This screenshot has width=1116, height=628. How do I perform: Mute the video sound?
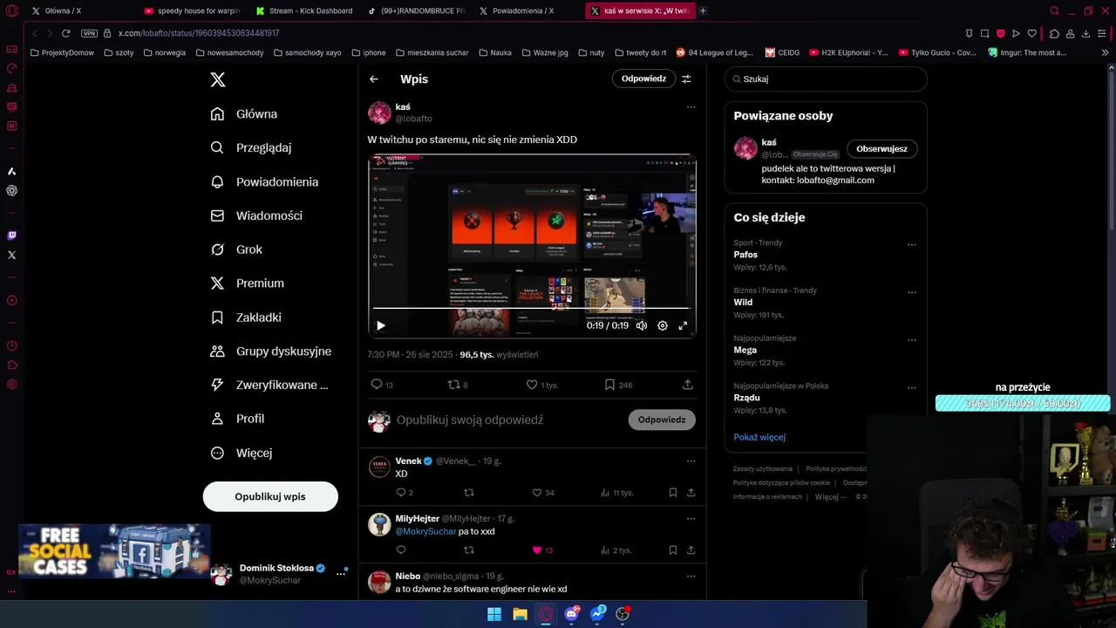pyautogui.click(x=642, y=325)
